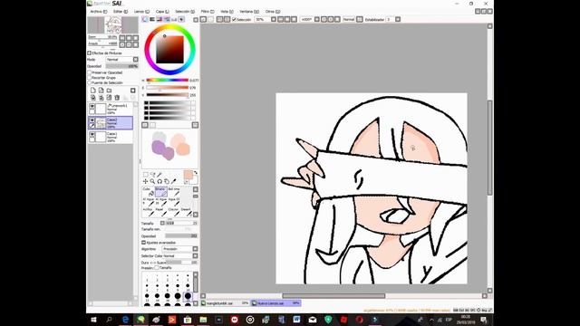The width and height of the screenshot is (580, 326).
Task: Click the foreground color swatch
Action: coord(188,175)
